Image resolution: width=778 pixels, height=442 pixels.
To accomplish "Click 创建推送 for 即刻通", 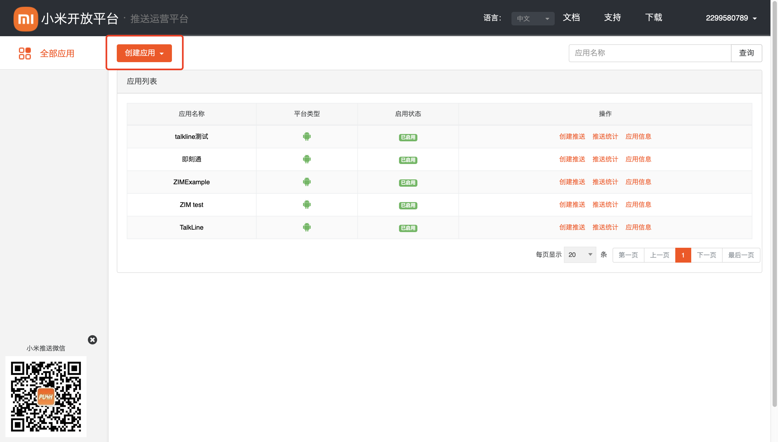I will (572, 159).
